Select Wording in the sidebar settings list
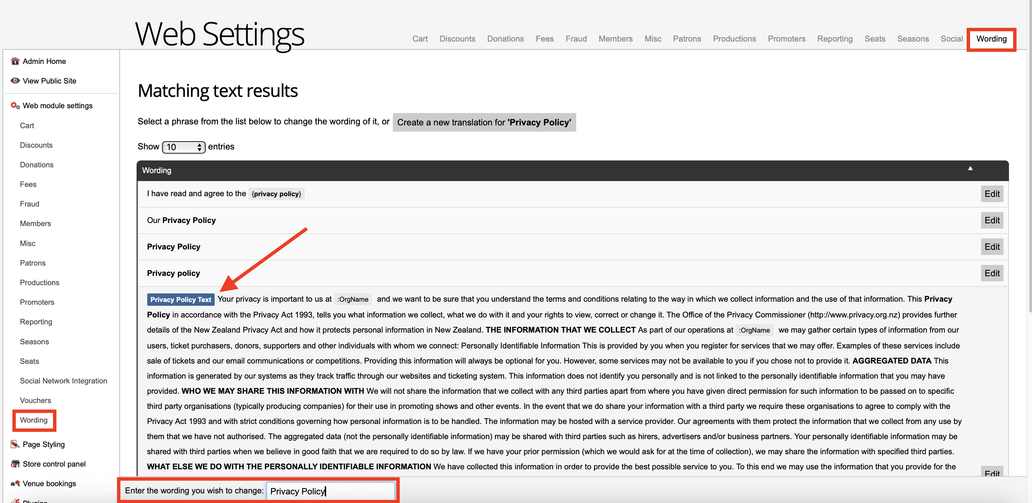This screenshot has height=503, width=1032. 34,420
